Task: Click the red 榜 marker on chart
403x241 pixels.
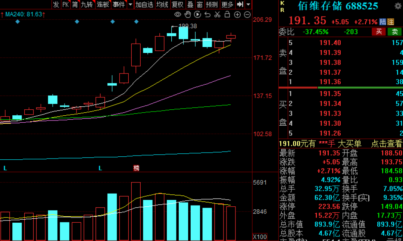Action: click(136, 168)
